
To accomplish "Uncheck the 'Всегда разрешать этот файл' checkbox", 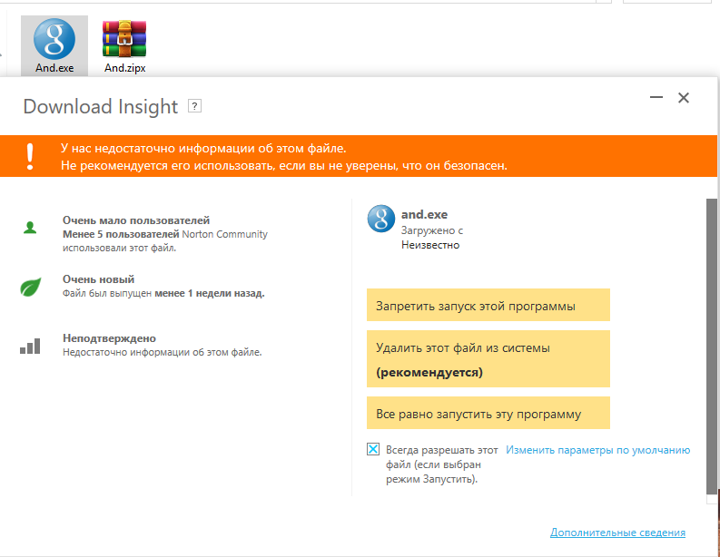I will 373,449.
